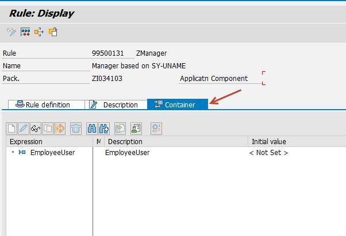Click the glasses Display element icon
This screenshot has height=236, width=346.
click(x=36, y=128)
